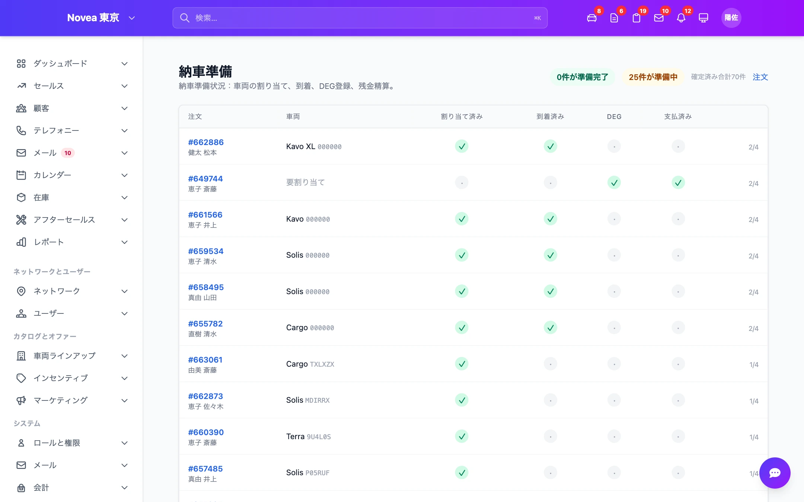Open the Novea 東京 location dropdown
This screenshot has width=804, height=502.
point(101,18)
